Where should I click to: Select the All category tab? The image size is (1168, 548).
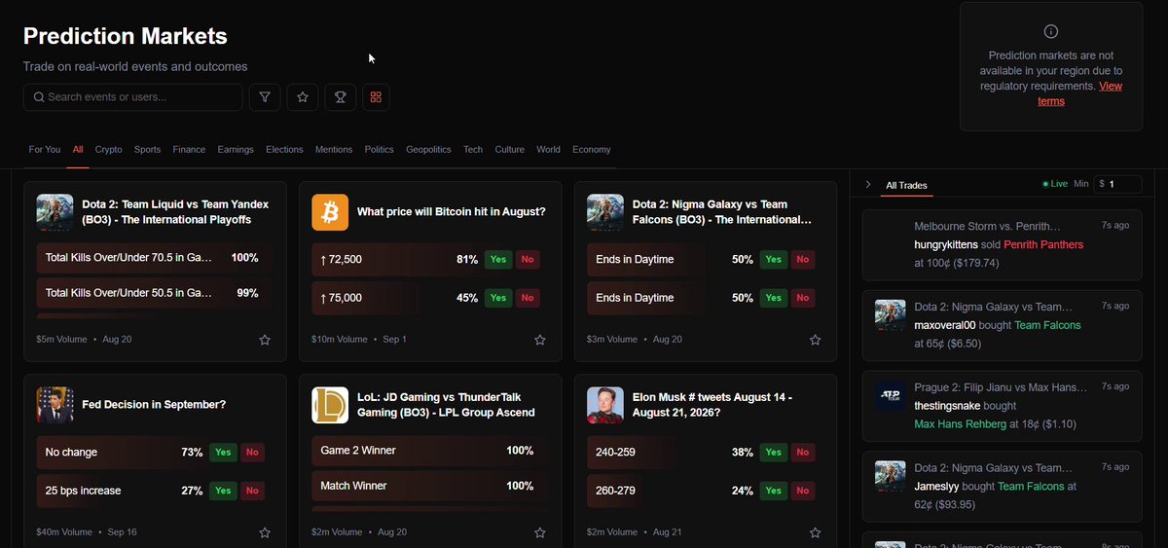[78, 150]
